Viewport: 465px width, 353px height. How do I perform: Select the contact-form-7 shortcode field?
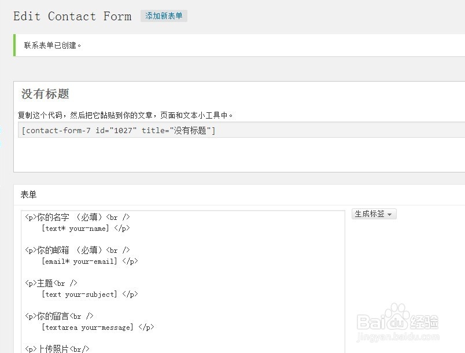pyautogui.click(x=119, y=130)
